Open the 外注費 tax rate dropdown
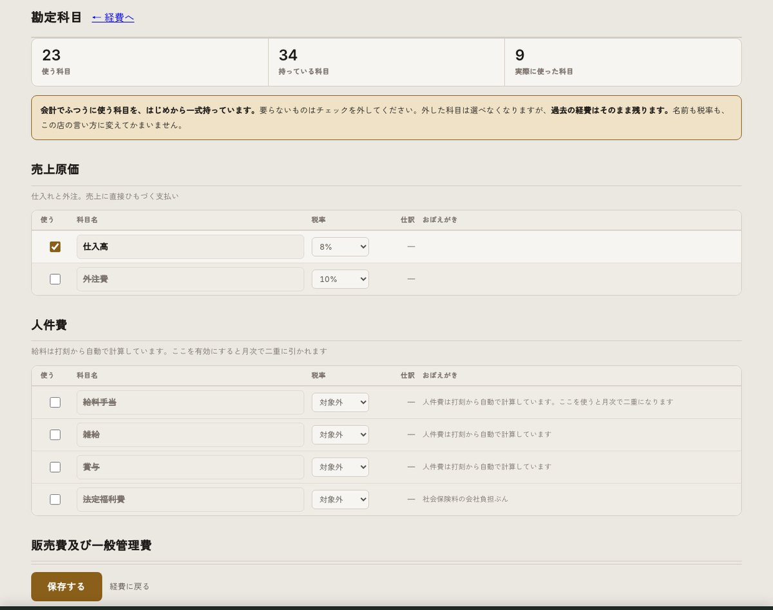The height and width of the screenshot is (610, 773). [340, 279]
